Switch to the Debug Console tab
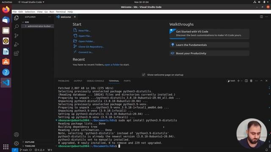271x152 pixels. [x=95, y=81]
